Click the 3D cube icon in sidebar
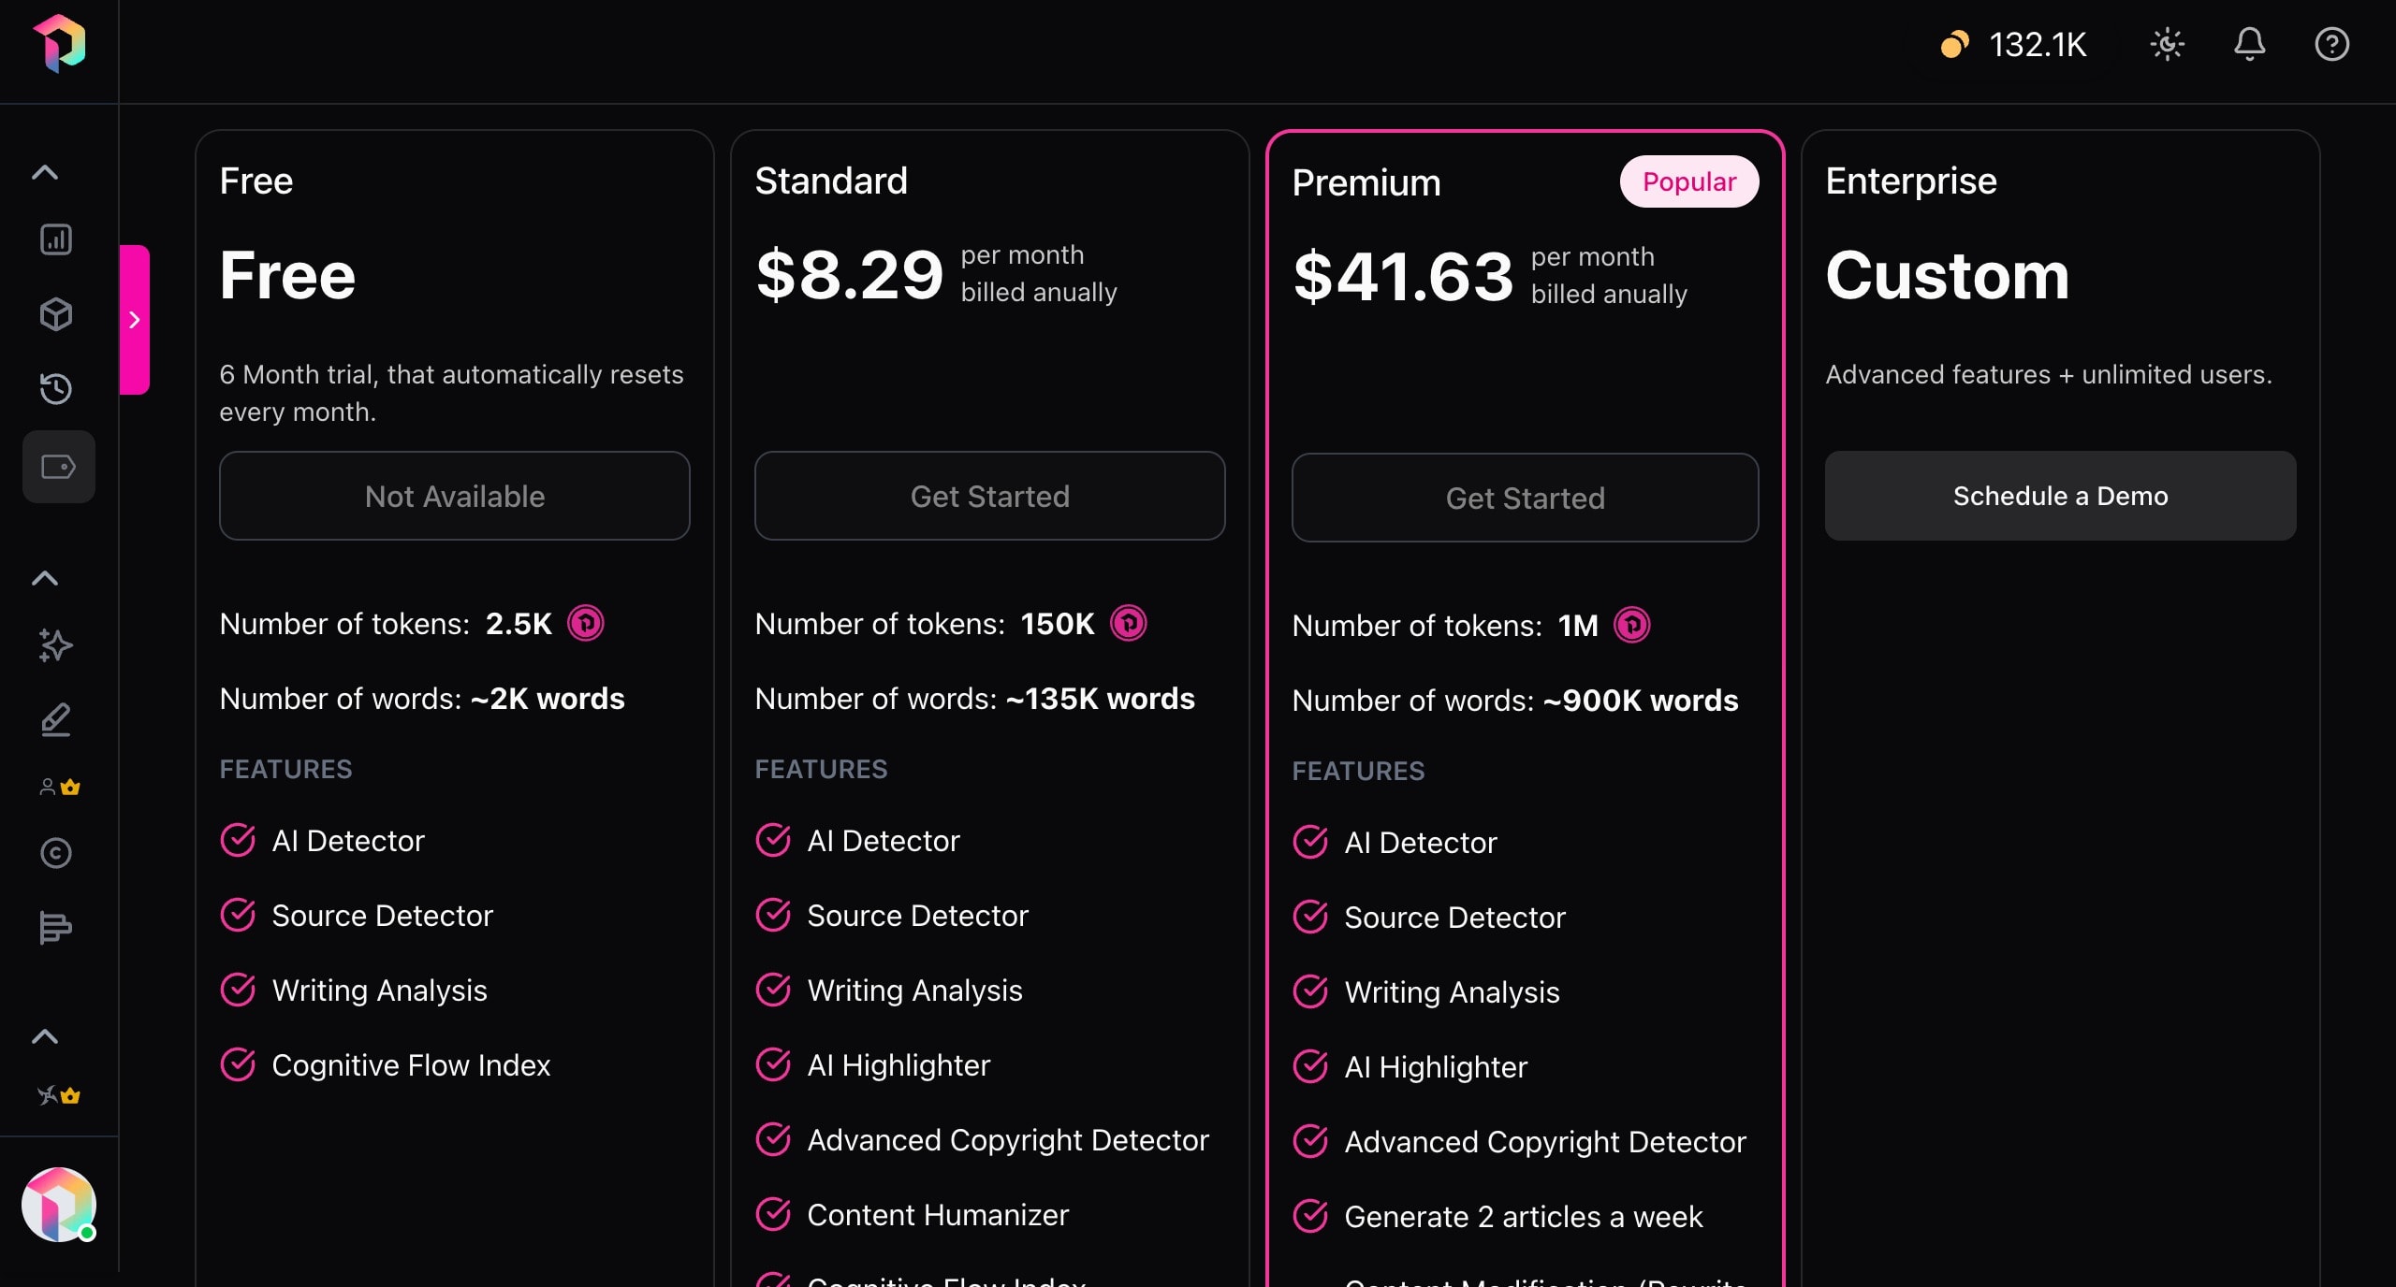The image size is (2396, 1287). 56,314
